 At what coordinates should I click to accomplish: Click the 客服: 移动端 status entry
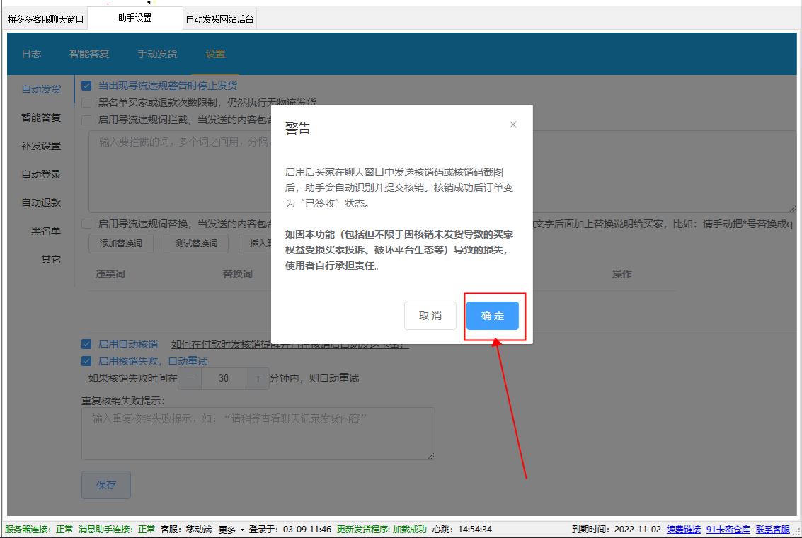pos(186,530)
